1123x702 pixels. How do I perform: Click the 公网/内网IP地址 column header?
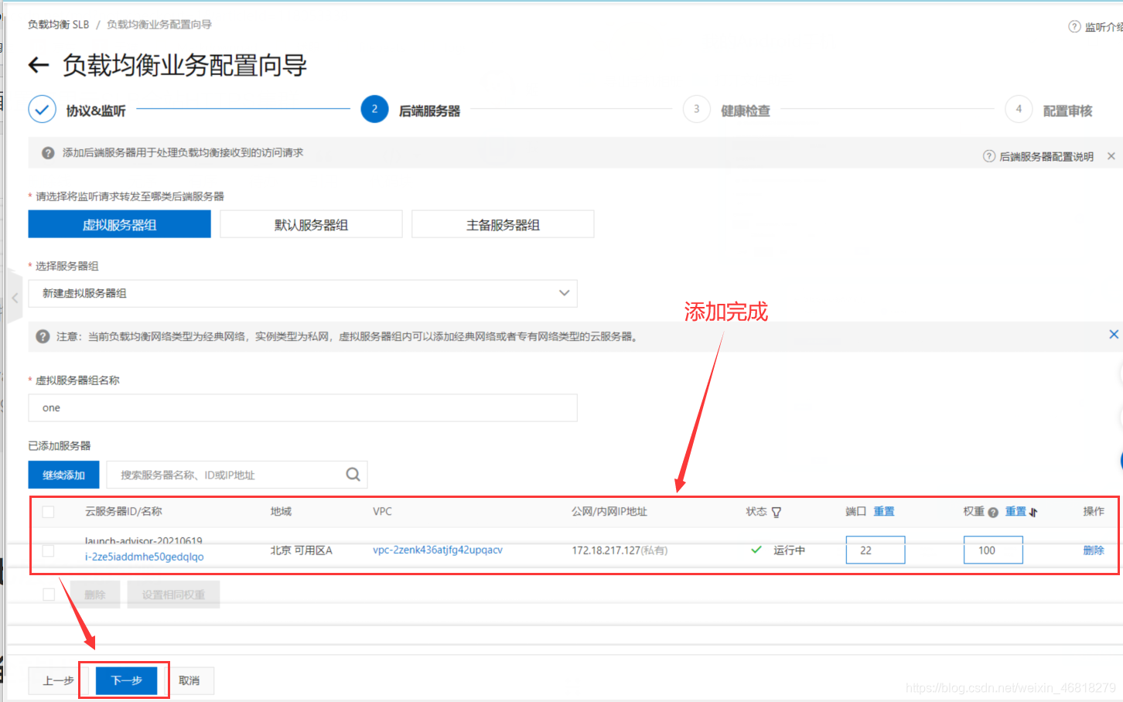click(609, 511)
